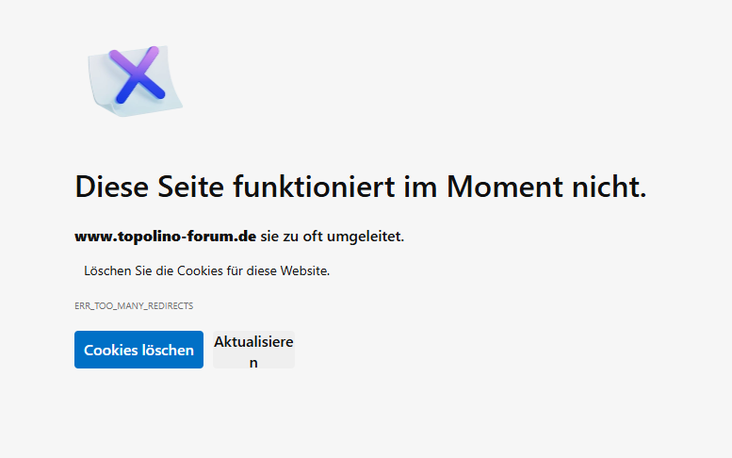Click the "Diese Seite funktioniert im Moment nicht." headline

[x=360, y=187]
